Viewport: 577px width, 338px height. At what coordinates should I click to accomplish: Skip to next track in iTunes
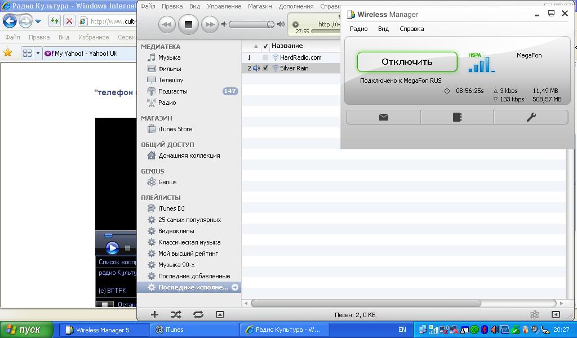[210, 24]
